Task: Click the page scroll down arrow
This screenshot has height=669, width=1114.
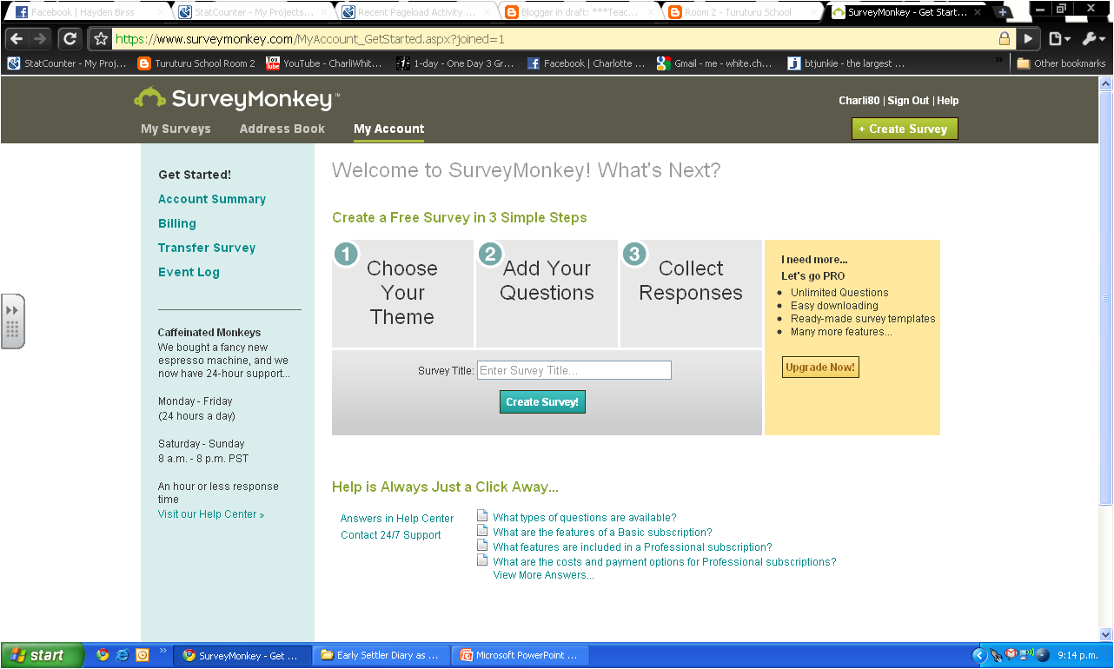Action: pos(1105,634)
